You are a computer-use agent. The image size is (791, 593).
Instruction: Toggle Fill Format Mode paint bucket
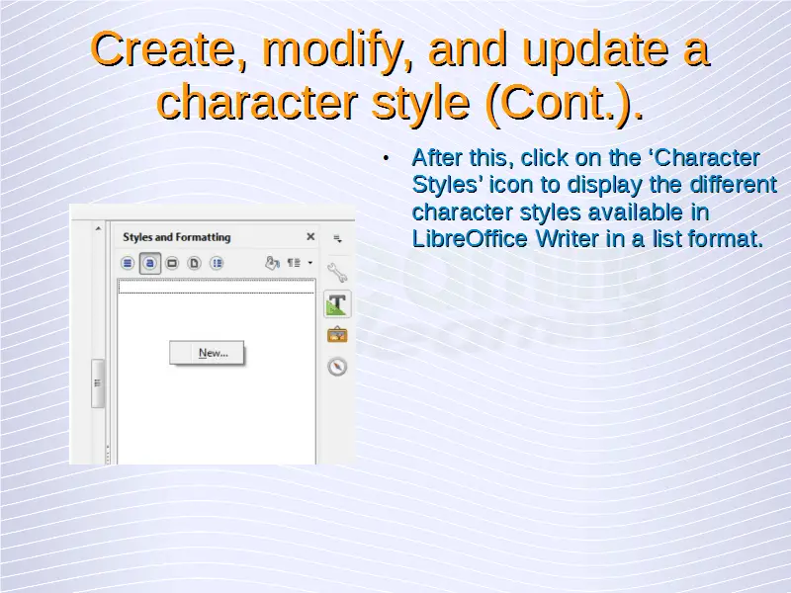[x=272, y=263]
